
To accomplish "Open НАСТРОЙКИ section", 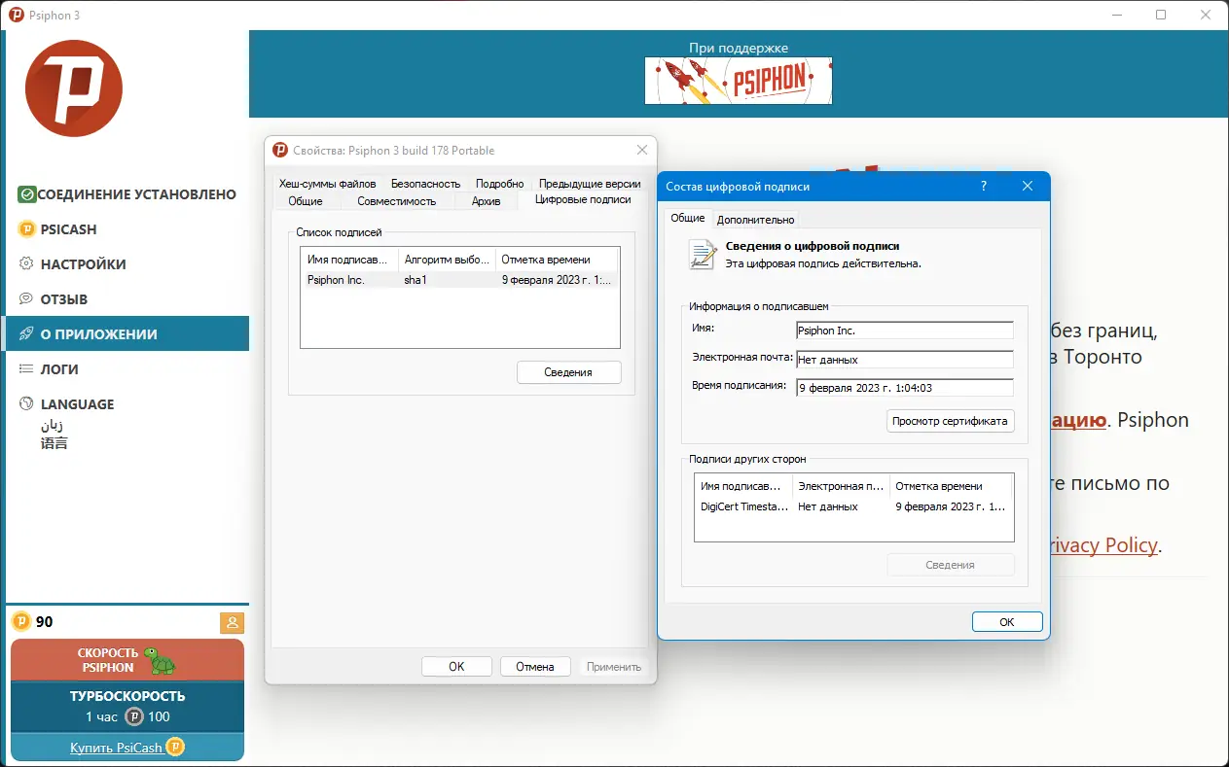I will pos(127,264).
